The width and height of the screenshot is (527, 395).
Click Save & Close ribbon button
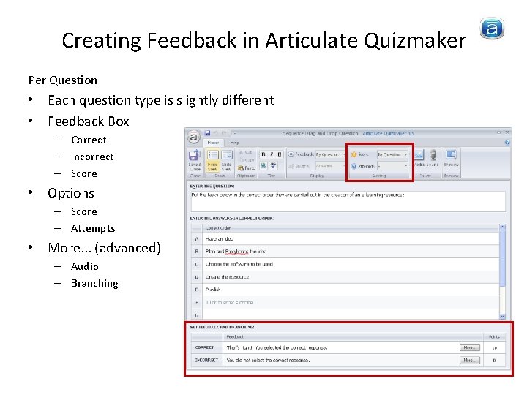pyautogui.click(x=195, y=160)
